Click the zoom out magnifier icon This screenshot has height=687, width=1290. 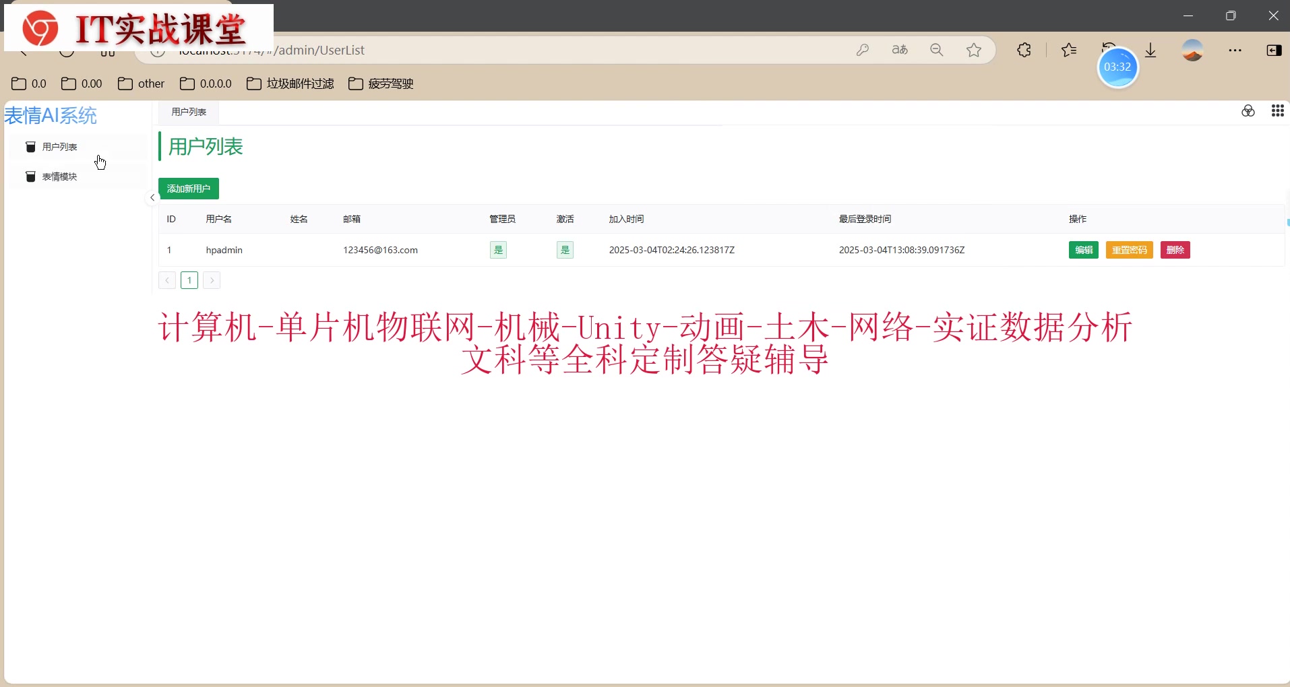pos(937,50)
